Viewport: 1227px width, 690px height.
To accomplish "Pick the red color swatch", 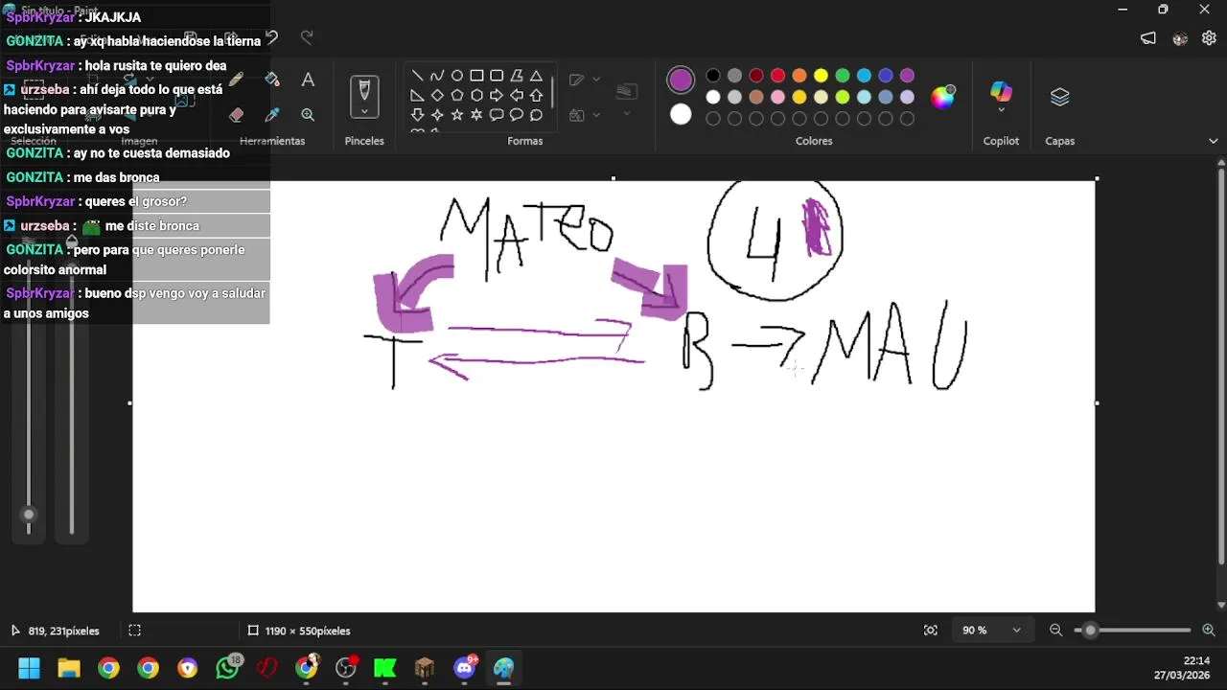I will point(777,76).
